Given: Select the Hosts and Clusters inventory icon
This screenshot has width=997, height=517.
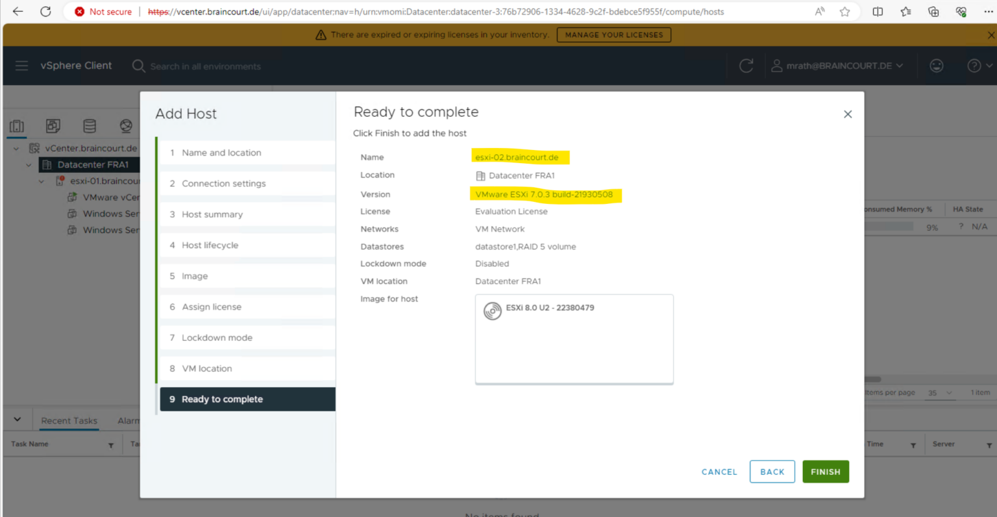Looking at the screenshot, I should 17,125.
